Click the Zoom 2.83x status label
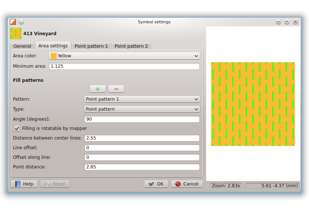The width and height of the screenshot is (309, 211). pyautogui.click(x=226, y=186)
